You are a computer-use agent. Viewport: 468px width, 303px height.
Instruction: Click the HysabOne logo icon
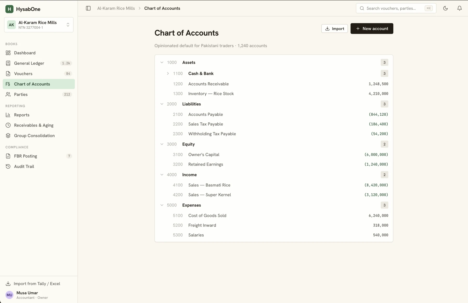tap(9, 9)
